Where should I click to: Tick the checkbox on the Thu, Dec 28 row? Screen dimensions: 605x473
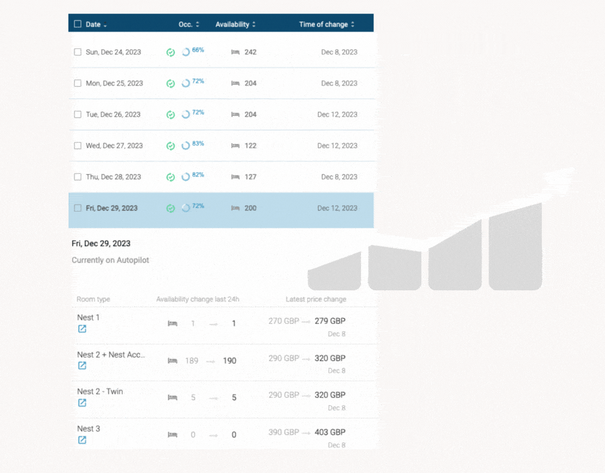pyautogui.click(x=77, y=177)
